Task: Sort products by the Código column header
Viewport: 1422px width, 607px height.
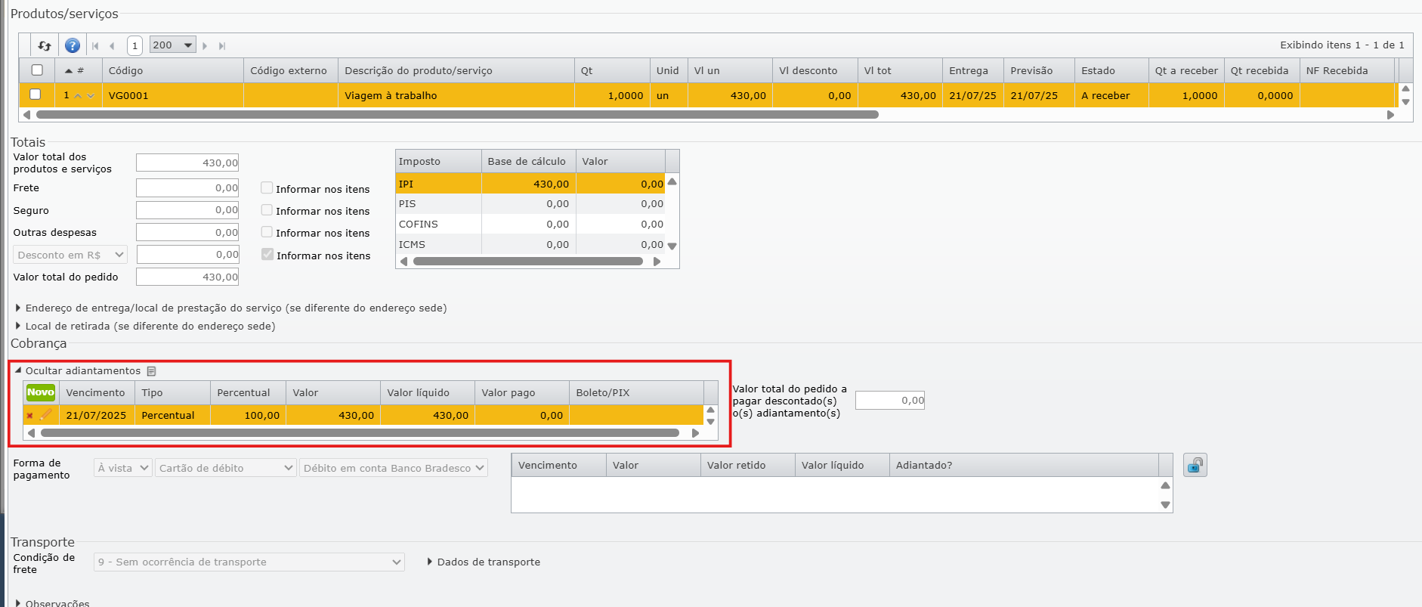Action: coord(125,70)
